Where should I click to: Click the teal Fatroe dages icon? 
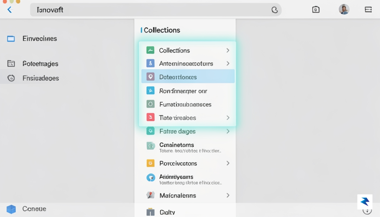tap(150, 131)
